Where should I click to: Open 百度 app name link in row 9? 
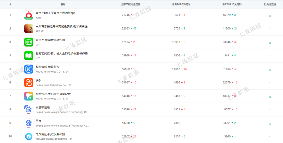pyautogui.click(x=39, y=121)
